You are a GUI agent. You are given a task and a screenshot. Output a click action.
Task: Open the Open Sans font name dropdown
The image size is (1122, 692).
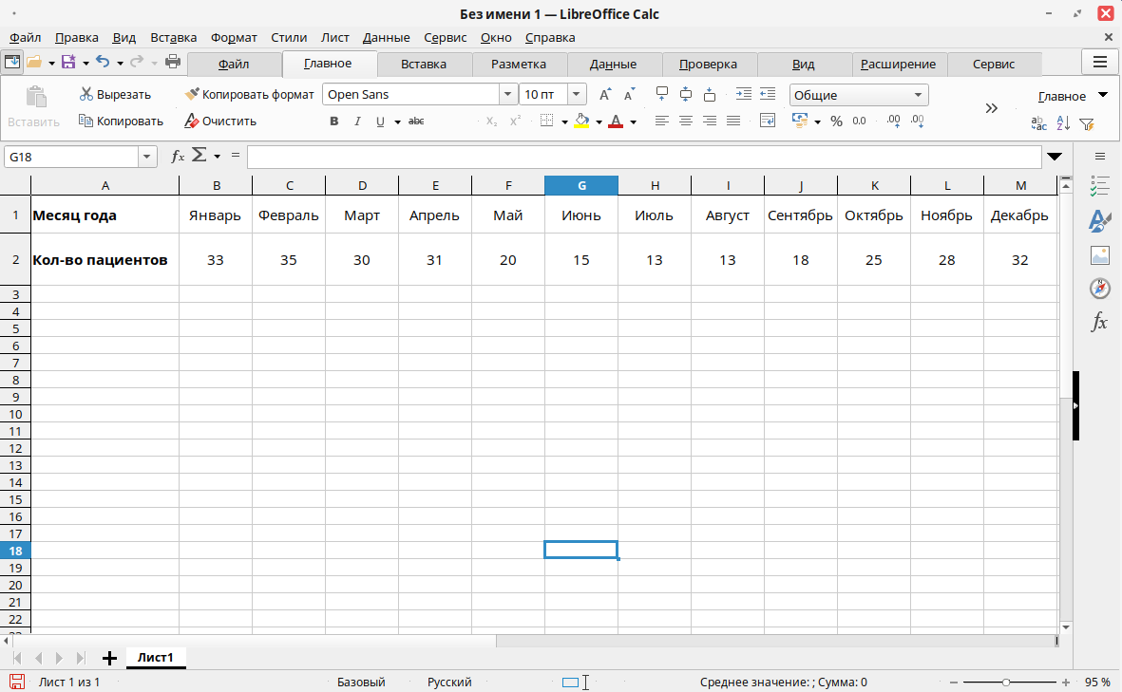pyautogui.click(x=508, y=95)
